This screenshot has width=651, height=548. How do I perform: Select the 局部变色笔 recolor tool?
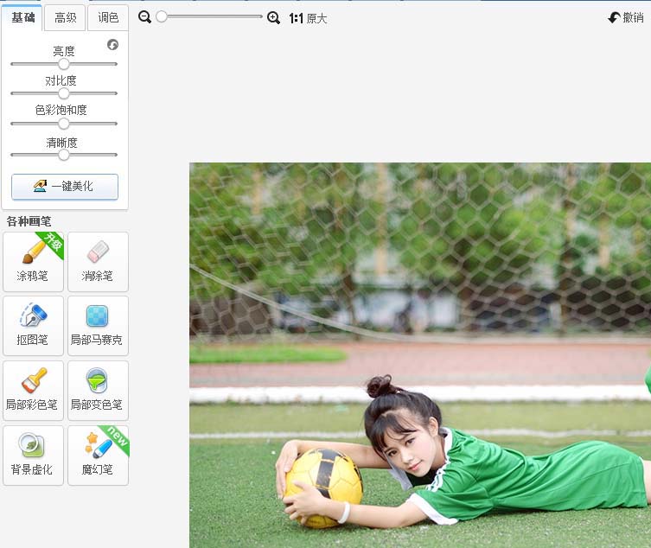tap(98, 391)
